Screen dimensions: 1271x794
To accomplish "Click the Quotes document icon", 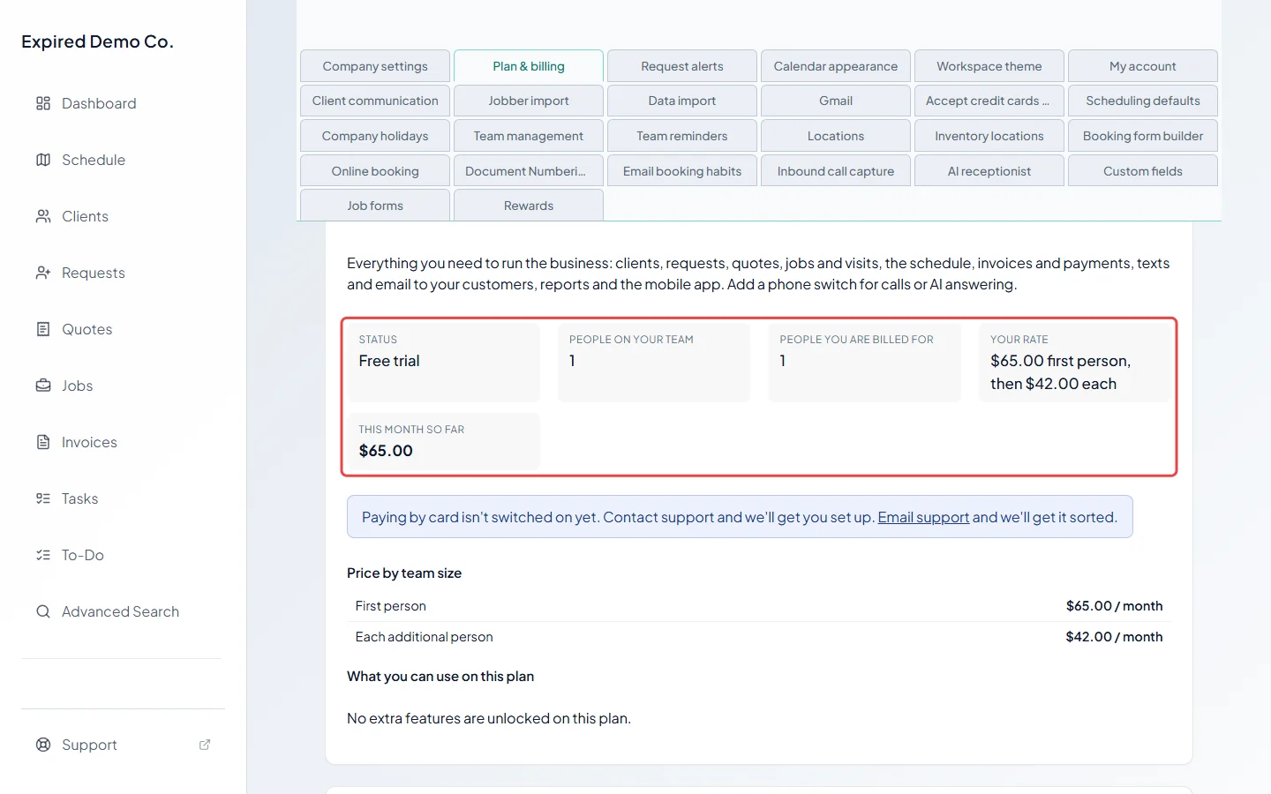I will [43, 329].
